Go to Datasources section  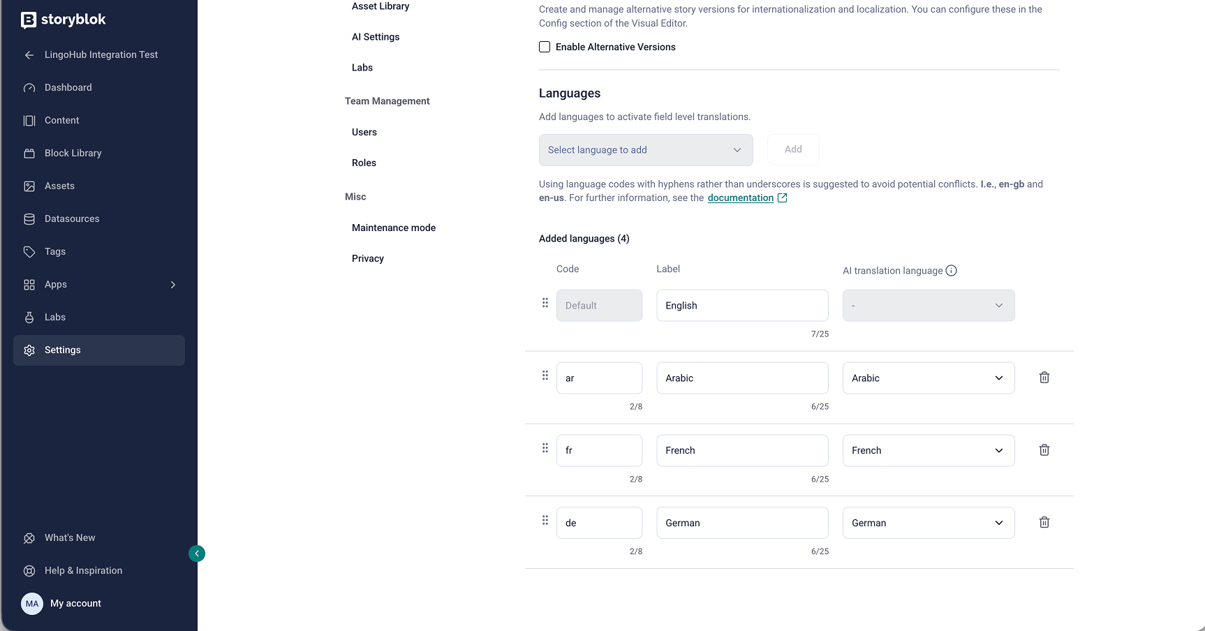72,218
